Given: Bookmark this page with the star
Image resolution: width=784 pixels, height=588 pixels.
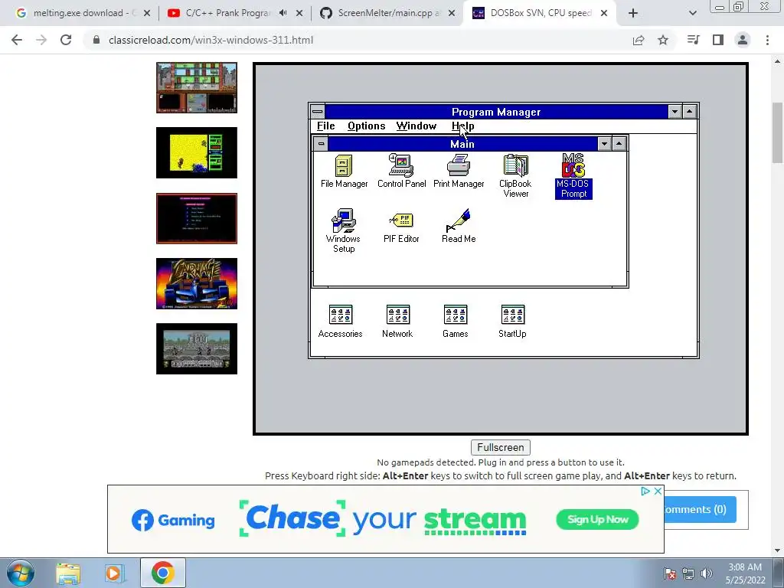Looking at the screenshot, I should click(663, 40).
